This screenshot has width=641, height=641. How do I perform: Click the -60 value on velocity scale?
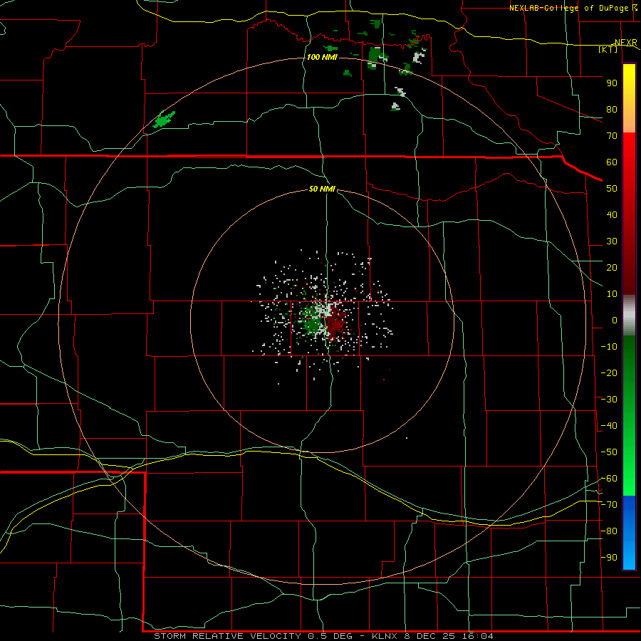609,479
